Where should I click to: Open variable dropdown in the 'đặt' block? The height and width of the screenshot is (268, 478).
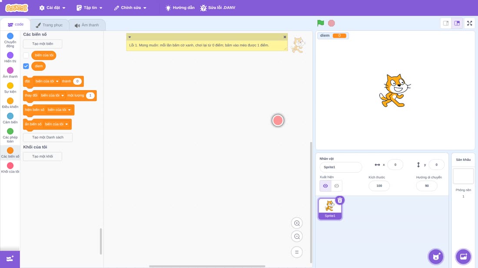click(x=46, y=81)
